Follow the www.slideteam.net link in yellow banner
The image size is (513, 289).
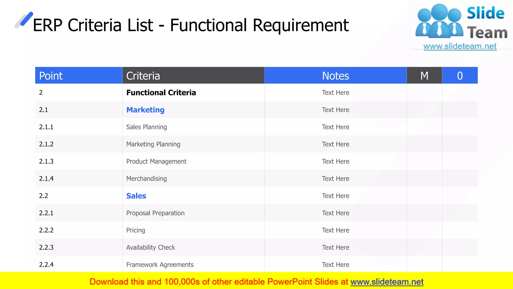387,282
